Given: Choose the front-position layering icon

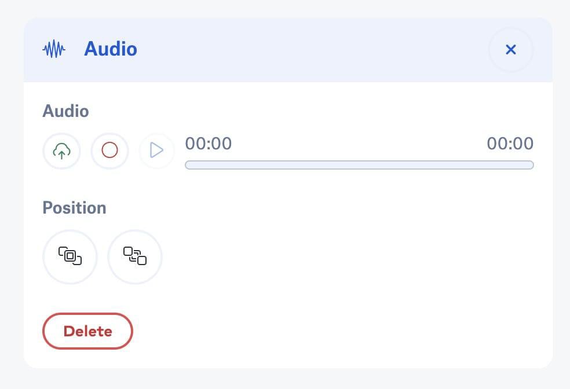Looking at the screenshot, I should [70, 256].
